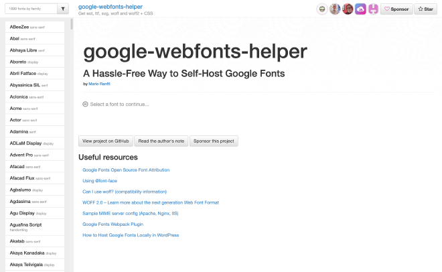Click the purple cloud sponsor icon
Image resolution: width=442 pixels, height=272 pixels.
(360, 9)
